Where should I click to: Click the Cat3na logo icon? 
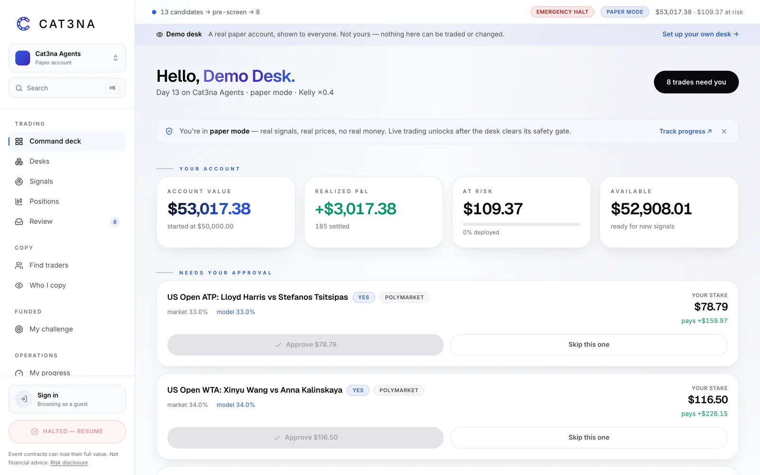(x=23, y=24)
